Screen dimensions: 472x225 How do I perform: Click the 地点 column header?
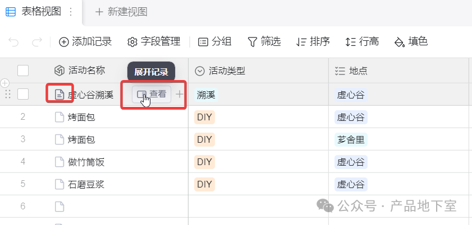coord(358,71)
